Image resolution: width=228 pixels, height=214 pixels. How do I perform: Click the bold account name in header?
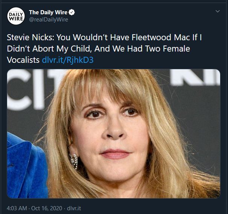coord(48,12)
